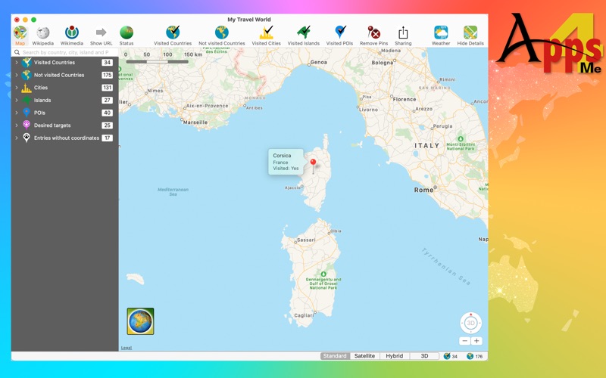Open the Status globe icon
The width and height of the screenshot is (606, 378).
click(x=127, y=33)
